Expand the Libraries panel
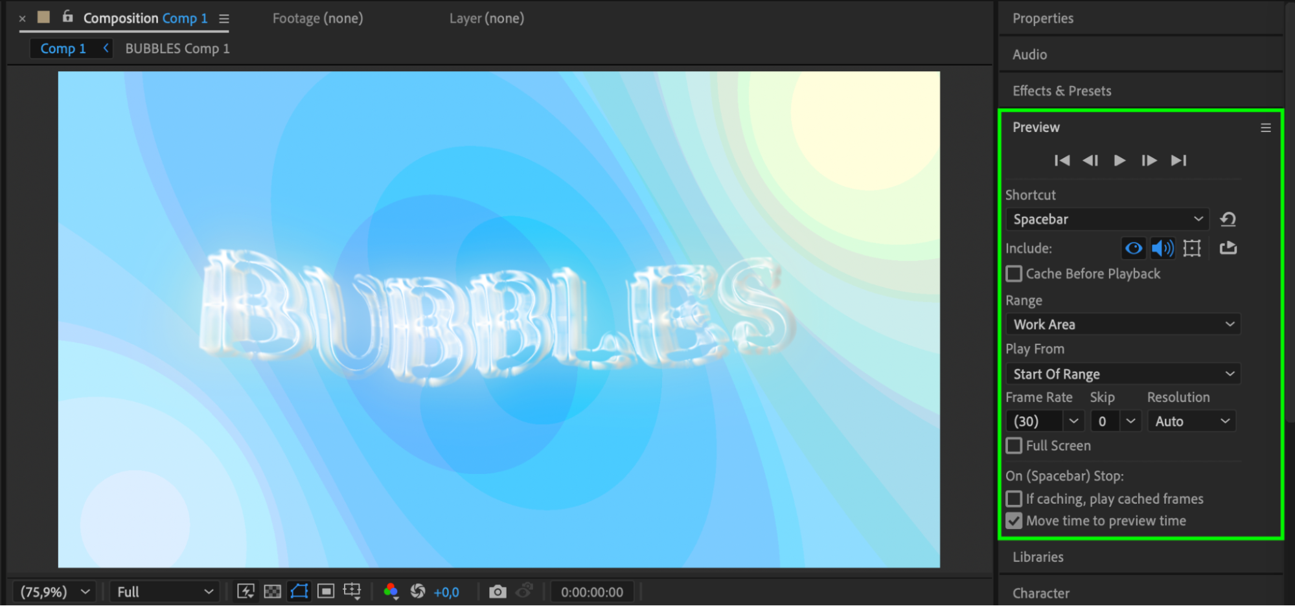The image size is (1295, 606). [x=1038, y=557]
